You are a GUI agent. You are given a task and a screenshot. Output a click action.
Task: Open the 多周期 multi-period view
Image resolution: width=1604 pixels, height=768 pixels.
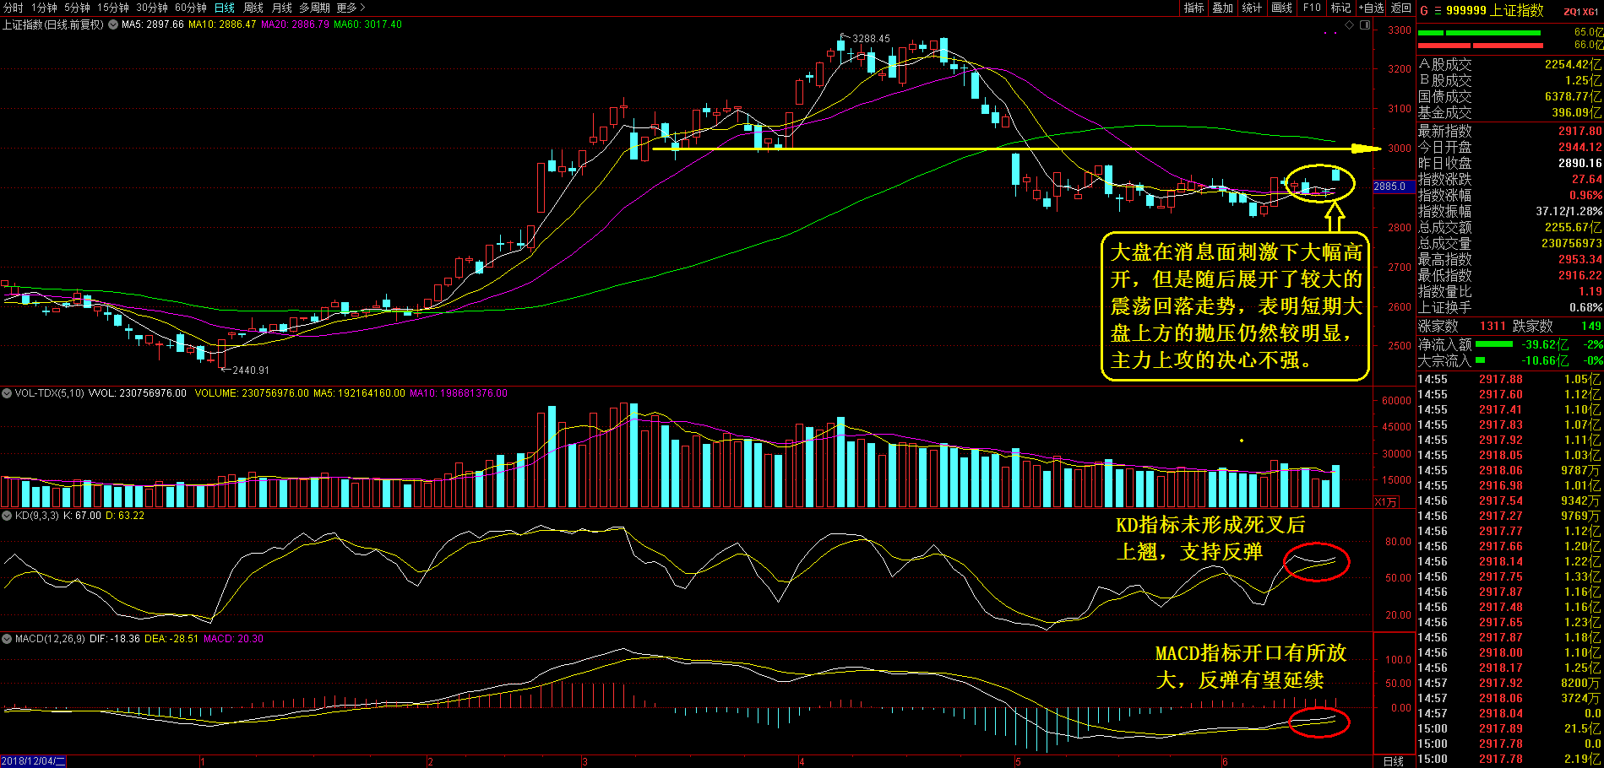click(x=314, y=8)
